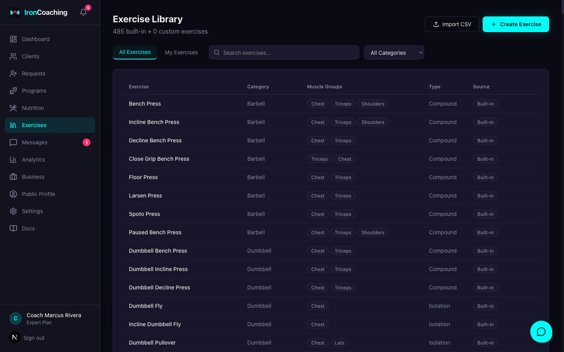Click the Exercise column header
This screenshot has height=352, width=564.
139,87
